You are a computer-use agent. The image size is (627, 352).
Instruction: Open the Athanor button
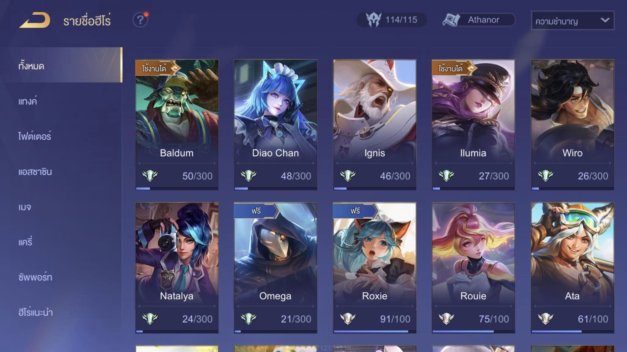pyautogui.click(x=479, y=20)
